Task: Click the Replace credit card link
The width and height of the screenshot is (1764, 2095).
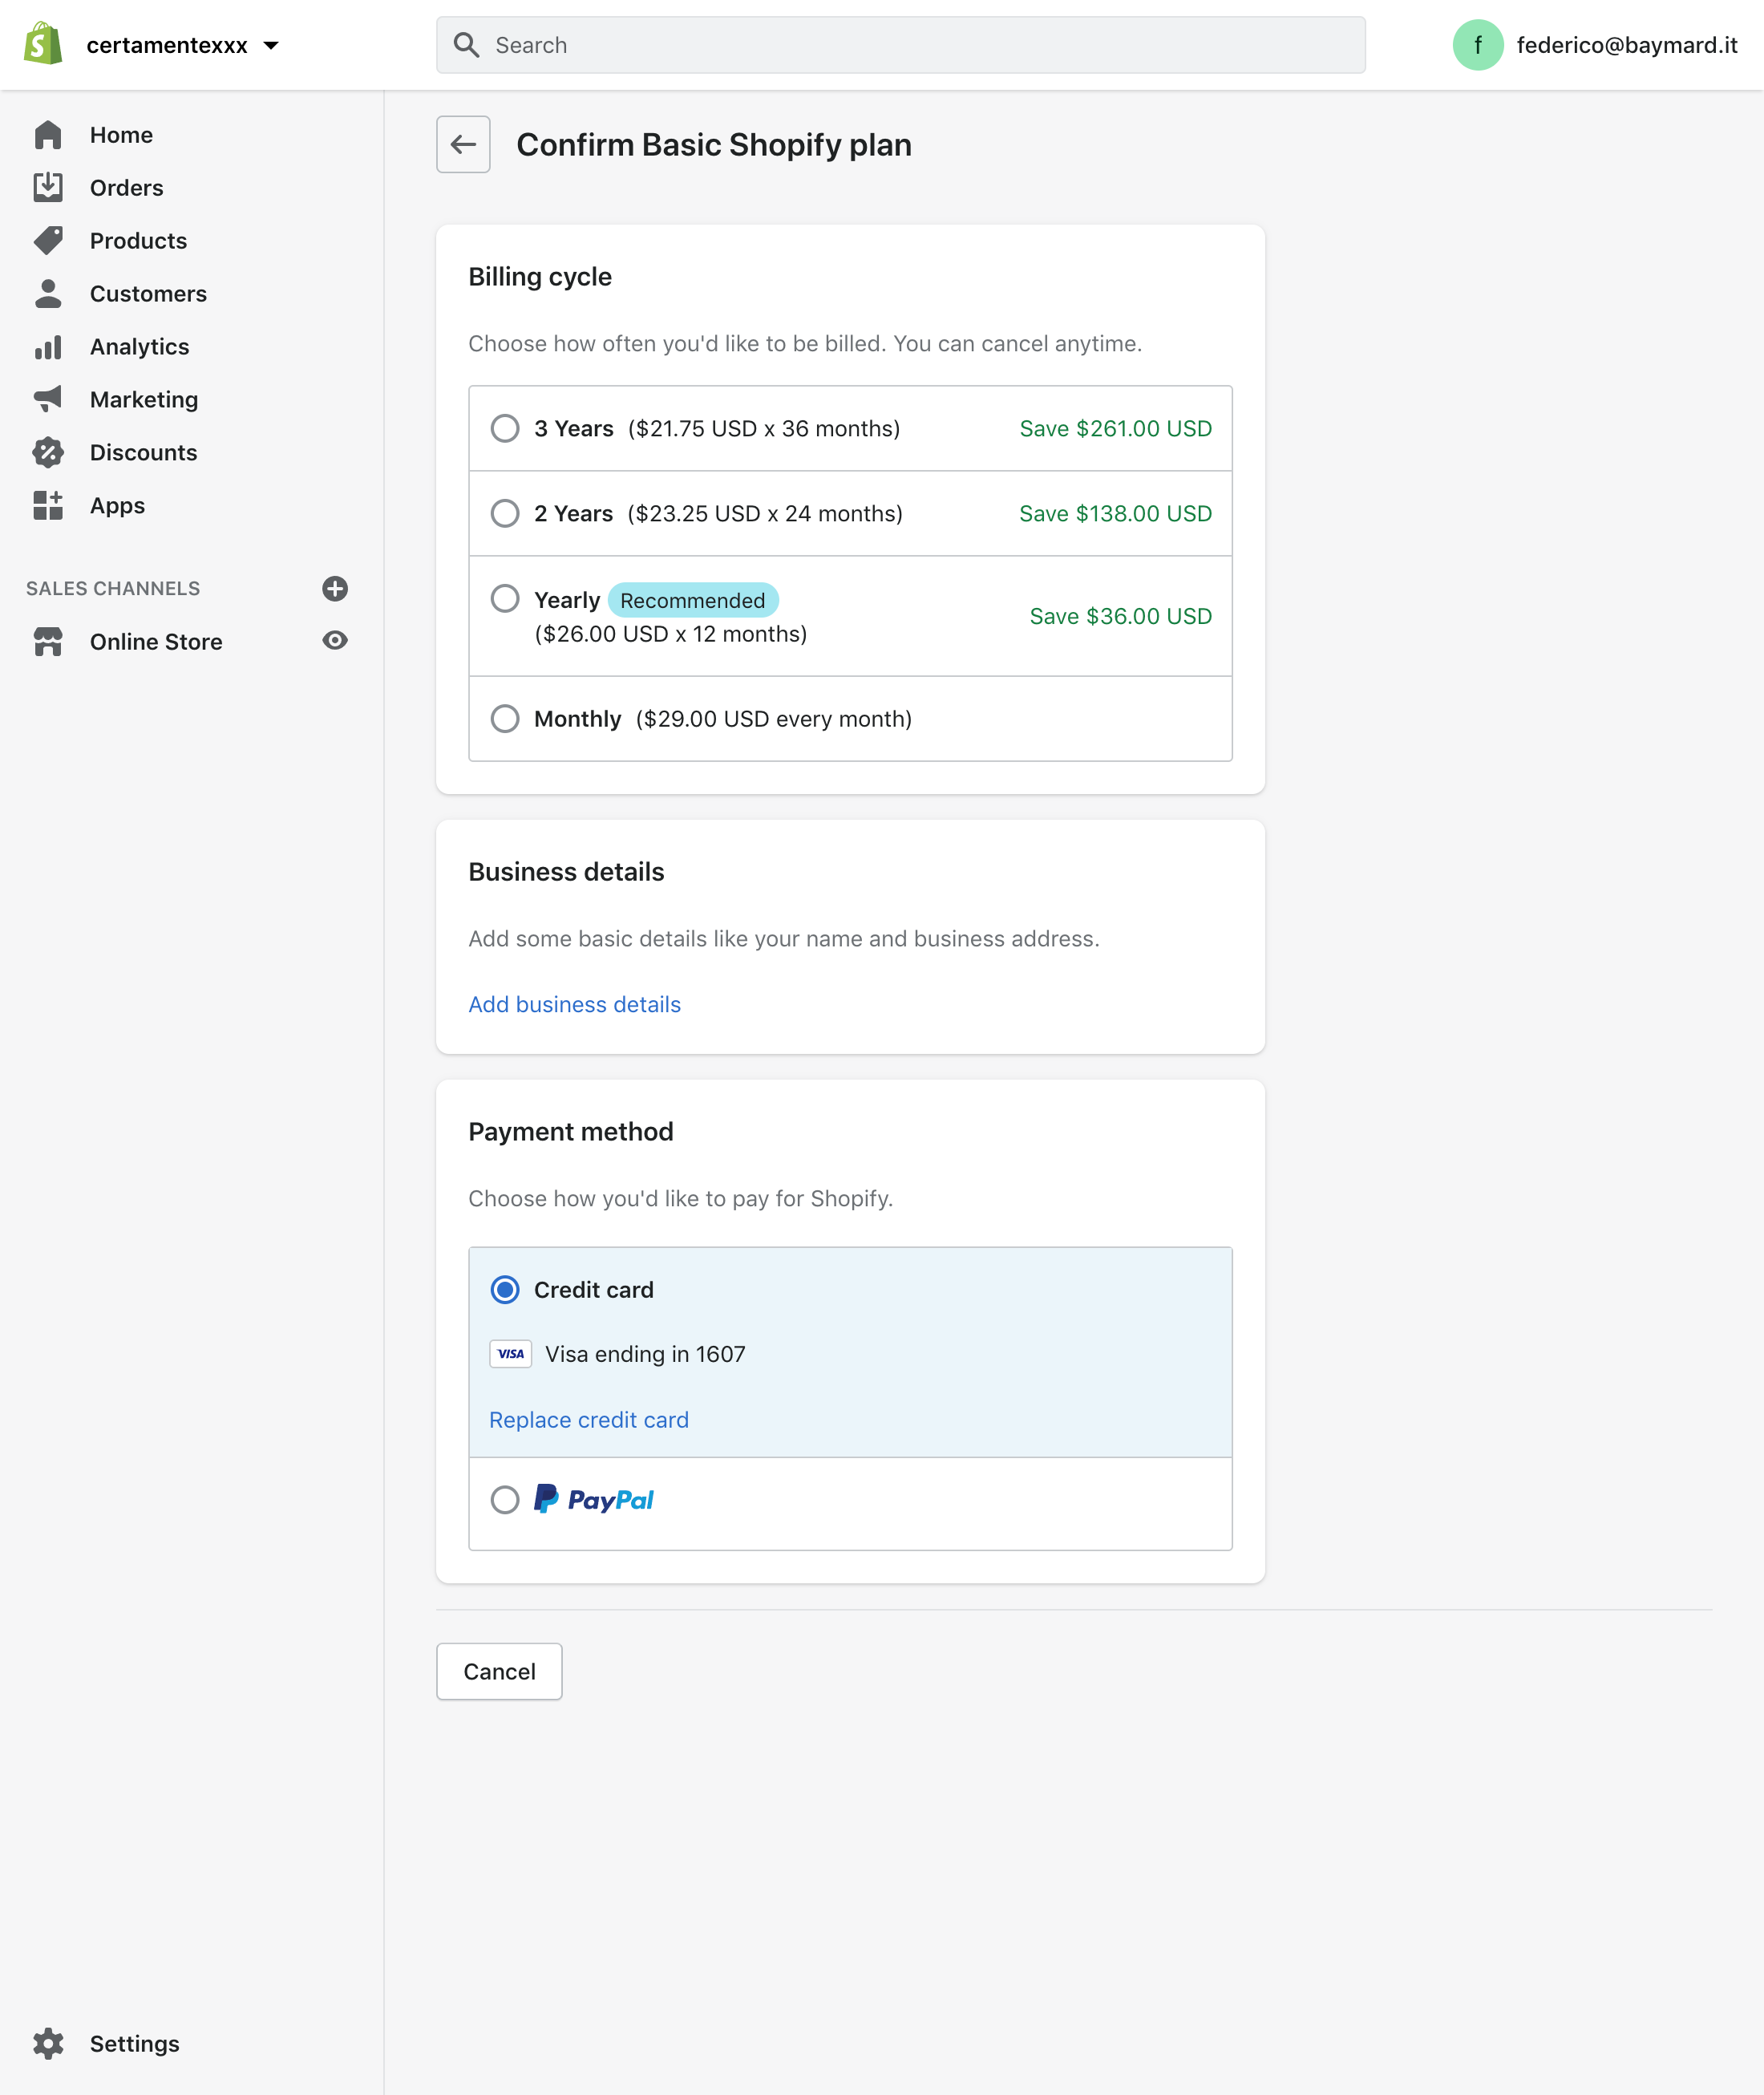Action: (x=588, y=1420)
